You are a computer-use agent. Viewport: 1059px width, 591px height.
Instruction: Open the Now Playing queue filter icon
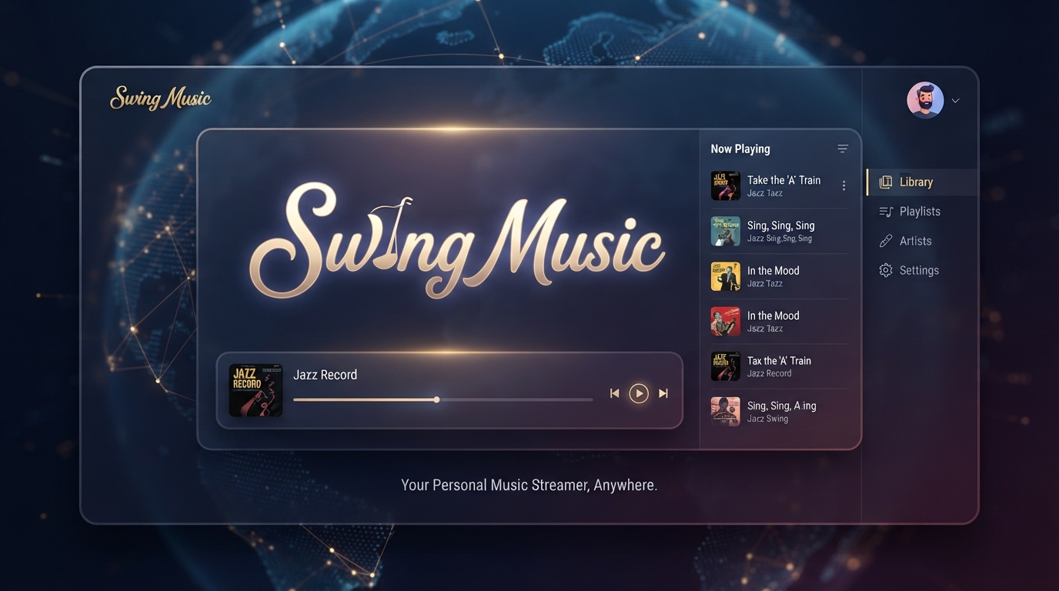pos(843,149)
